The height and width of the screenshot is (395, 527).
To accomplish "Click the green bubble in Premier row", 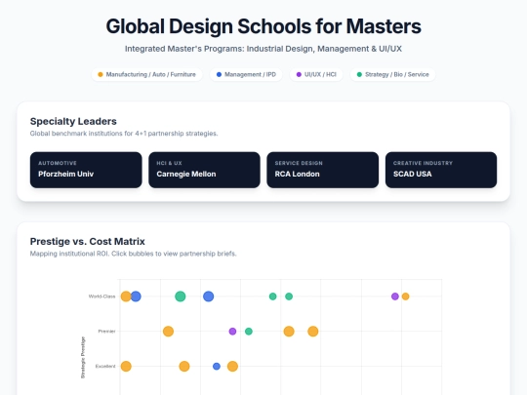I will (x=249, y=332).
